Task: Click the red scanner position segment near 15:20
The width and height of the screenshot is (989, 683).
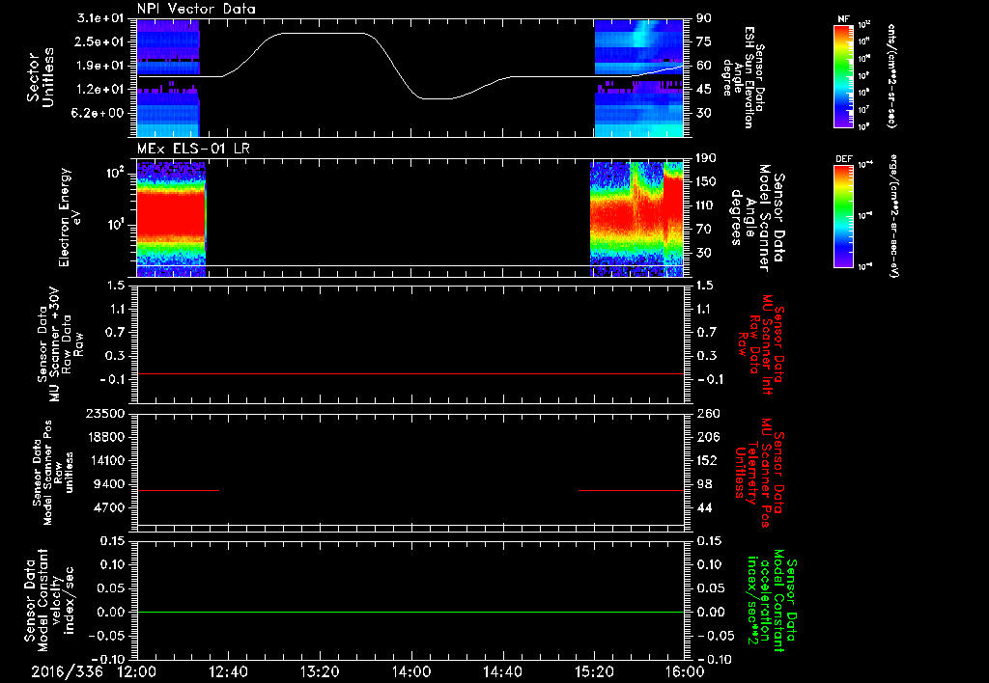Action: pos(631,490)
